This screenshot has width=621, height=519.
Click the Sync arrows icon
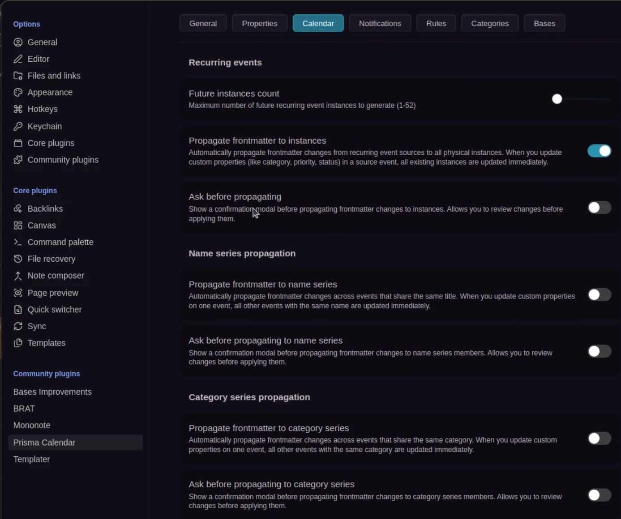[x=18, y=327]
